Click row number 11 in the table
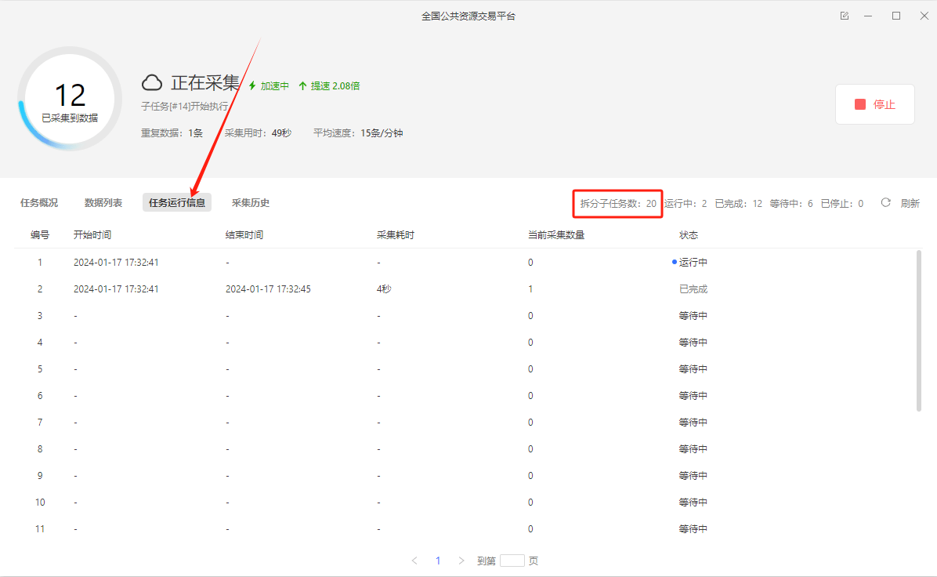The image size is (937, 577). pyautogui.click(x=40, y=528)
